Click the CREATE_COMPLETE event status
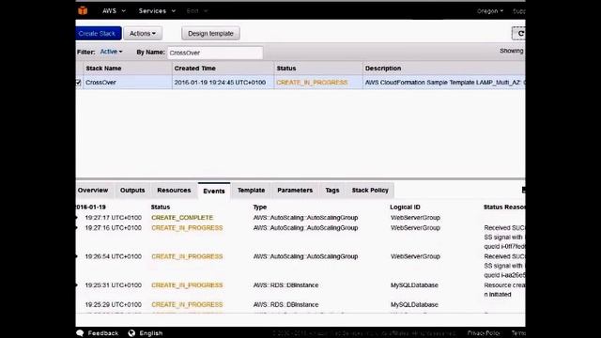Image resolution: width=601 pixels, height=338 pixels. [x=182, y=218]
